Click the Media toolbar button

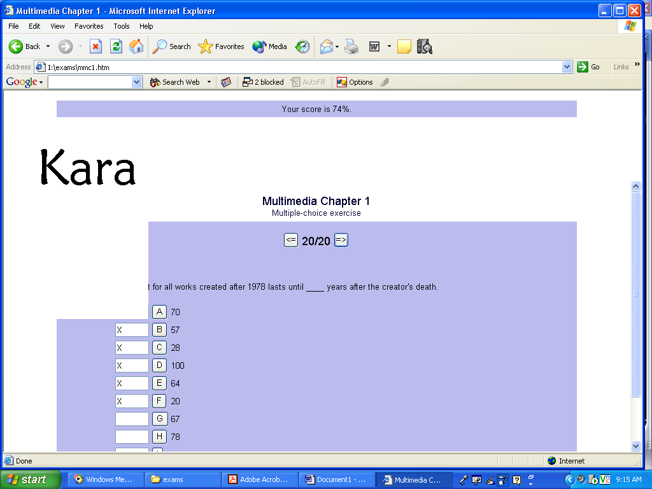click(270, 46)
